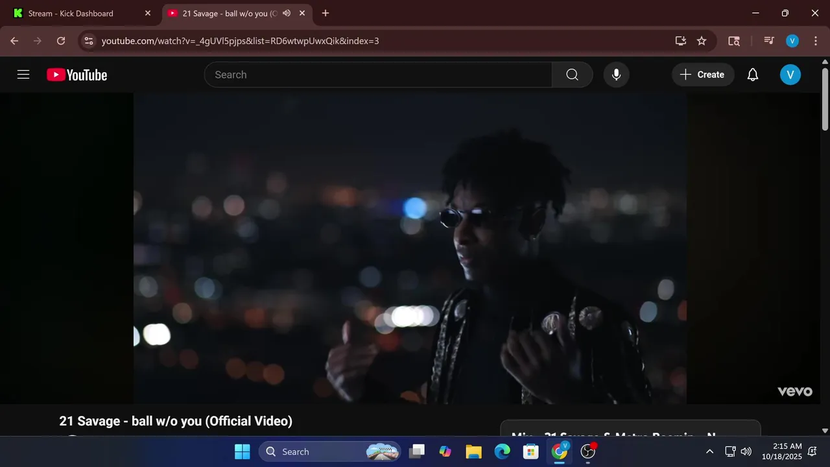Image resolution: width=830 pixels, height=467 pixels.
Task: Open Chrome tab search side panel icon
Action: (x=734, y=41)
